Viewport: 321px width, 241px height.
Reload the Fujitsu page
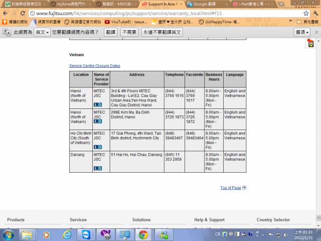coord(23,14)
